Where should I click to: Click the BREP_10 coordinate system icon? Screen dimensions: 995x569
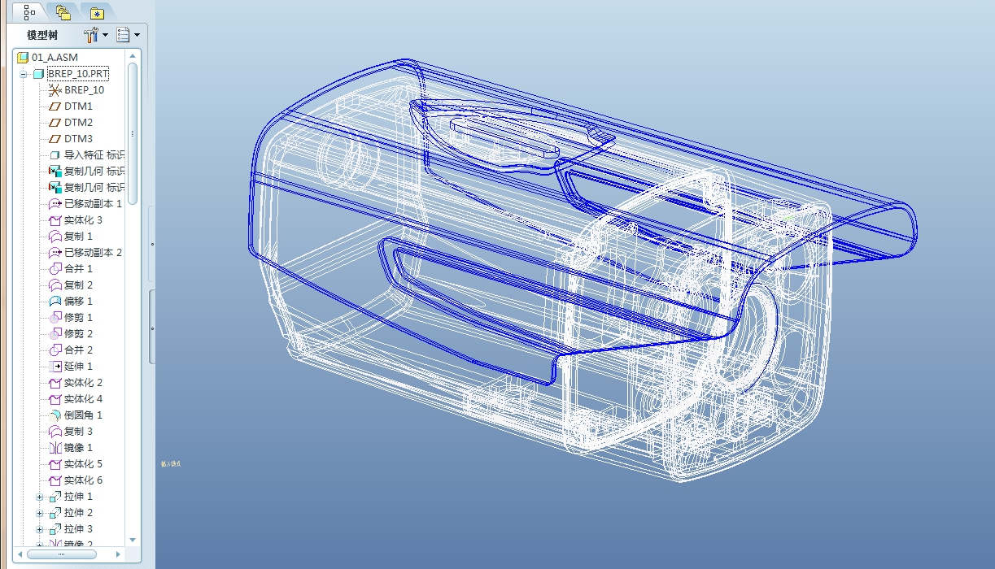coord(55,90)
